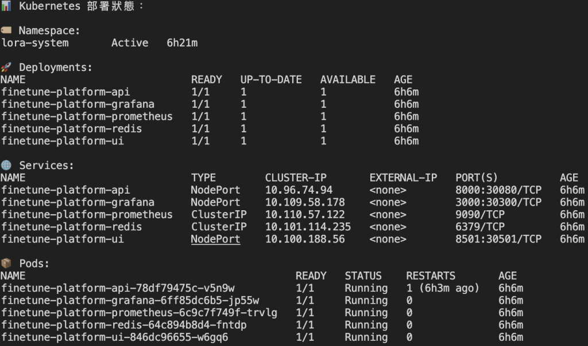Select pod finetune-platform-redis-64c894b8d4-fntdp
This screenshot has height=346, width=588.
tap(124, 325)
